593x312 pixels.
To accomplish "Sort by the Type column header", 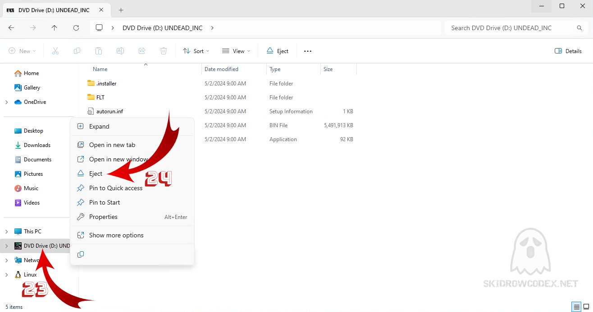I will pyautogui.click(x=275, y=69).
